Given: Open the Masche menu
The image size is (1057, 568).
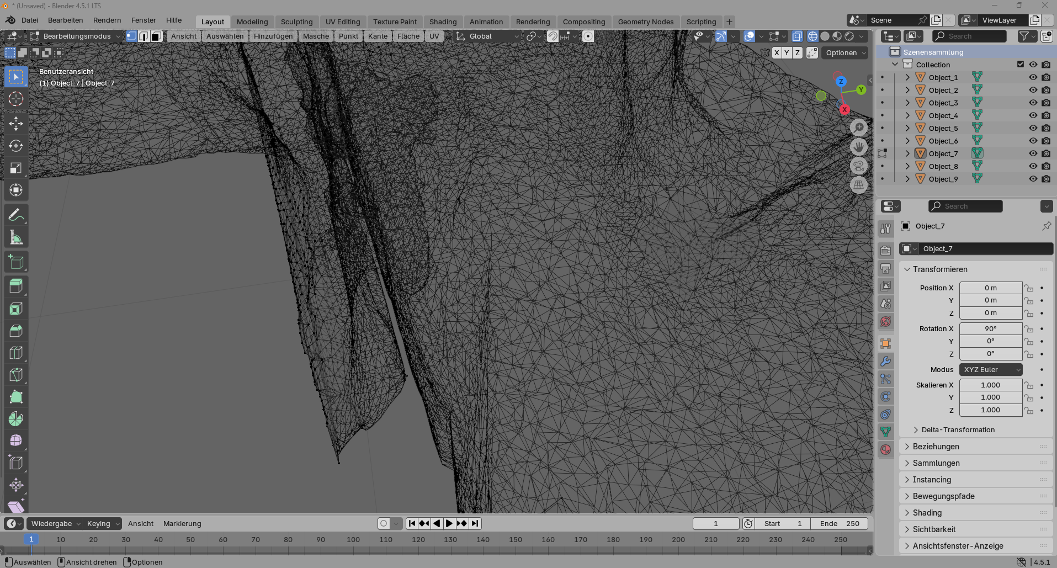Looking at the screenshot, I should [x=316, y=36].
